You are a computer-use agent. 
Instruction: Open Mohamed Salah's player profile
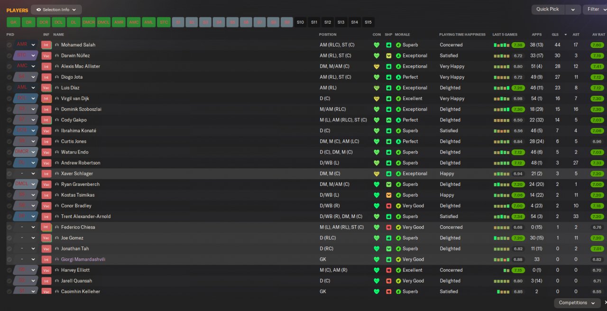[78, 45]
